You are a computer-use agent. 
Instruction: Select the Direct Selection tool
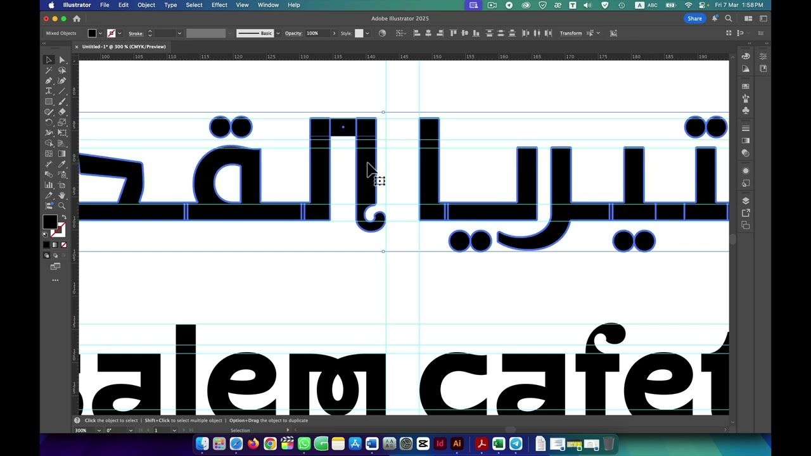(62, 60)
